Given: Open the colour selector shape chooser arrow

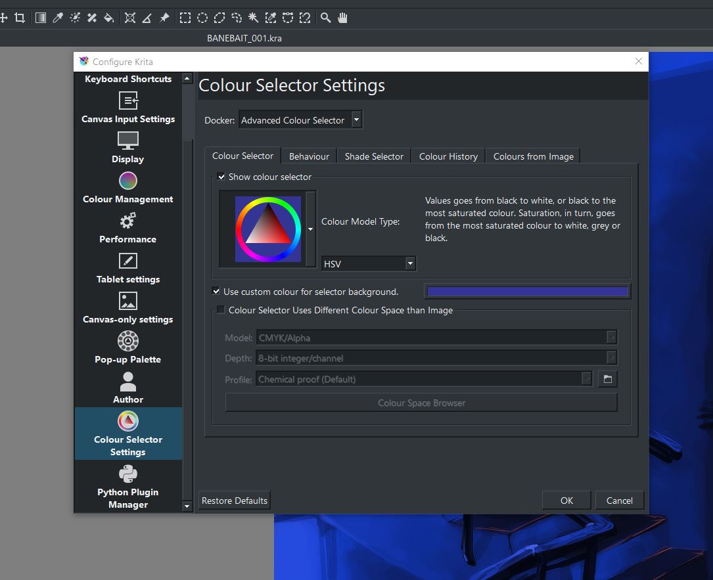Looking at the screenshot, I should tap(310, 229).
